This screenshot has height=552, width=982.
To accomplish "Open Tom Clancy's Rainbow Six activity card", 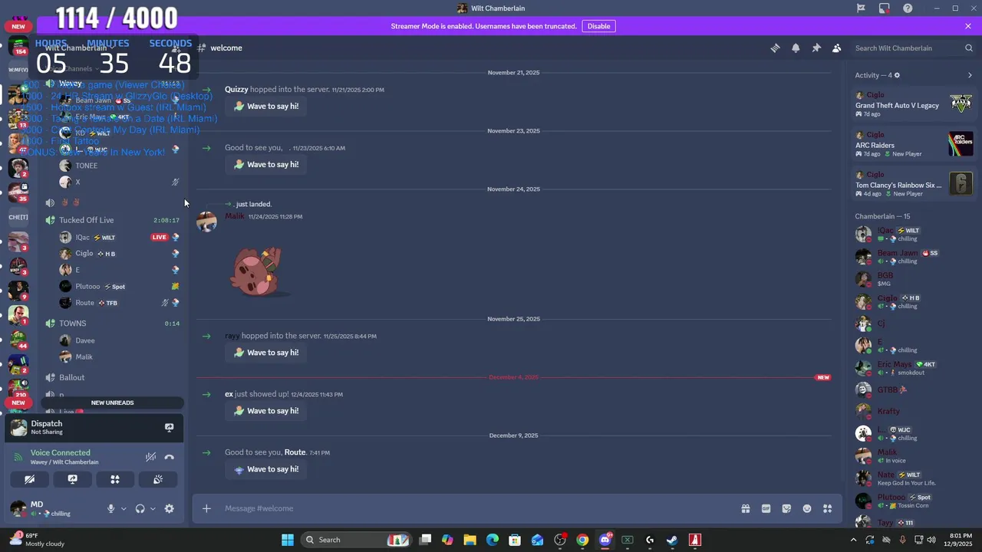I will tap(914, 183).
